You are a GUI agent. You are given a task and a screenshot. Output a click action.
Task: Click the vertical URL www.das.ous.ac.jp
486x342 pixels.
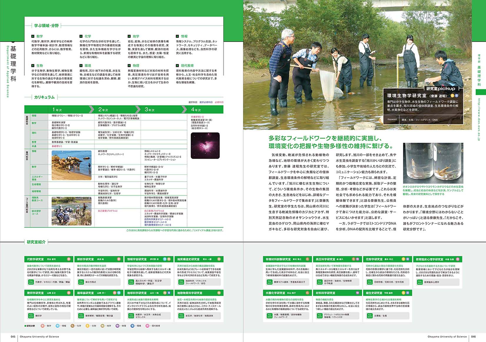479,119
